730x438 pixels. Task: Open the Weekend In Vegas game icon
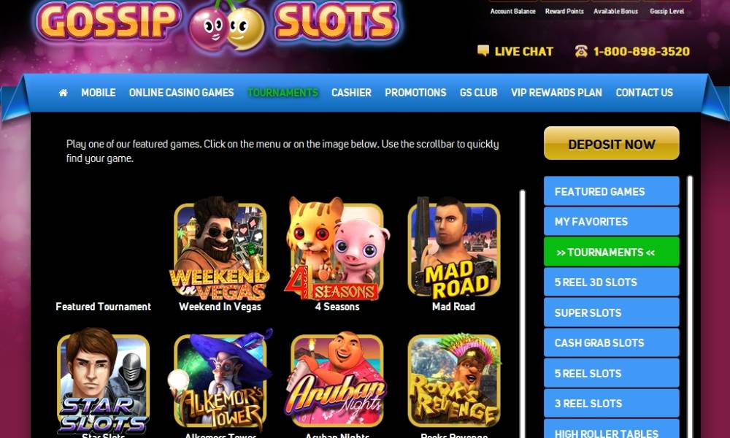pos(220,249)
